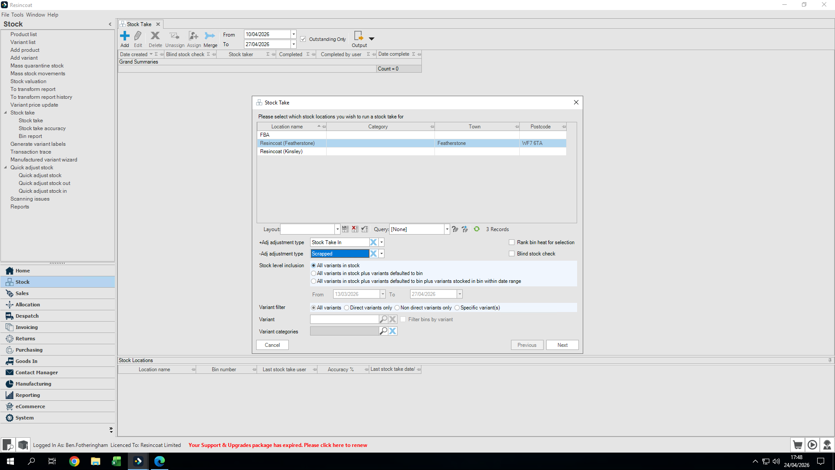Click the expired support package renewal link
835x470 pixels.
[278, 445]
